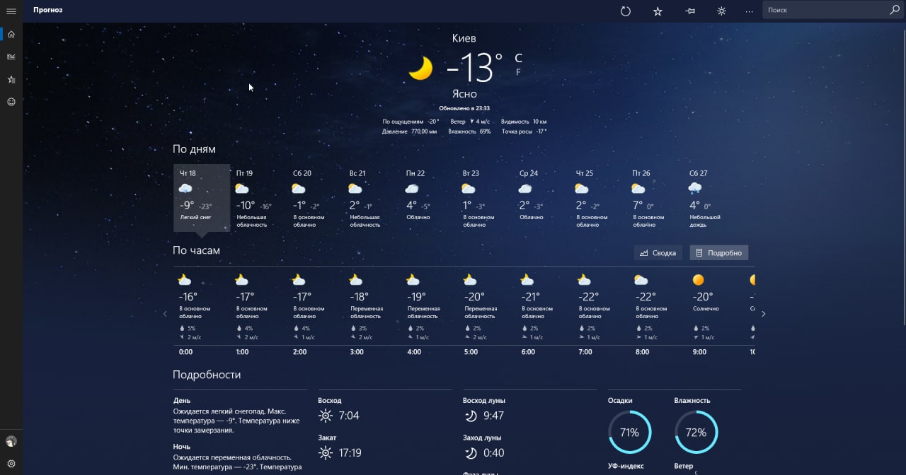
Task: Click the Осадки 71% gauge
Action: tap(629, 432)
